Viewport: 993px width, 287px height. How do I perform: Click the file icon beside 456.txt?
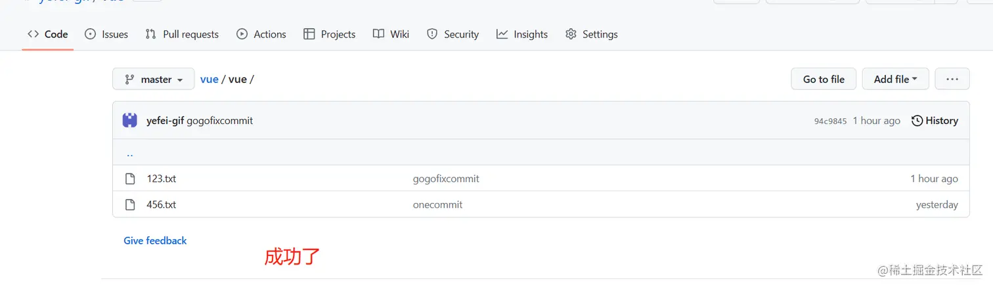130,205
